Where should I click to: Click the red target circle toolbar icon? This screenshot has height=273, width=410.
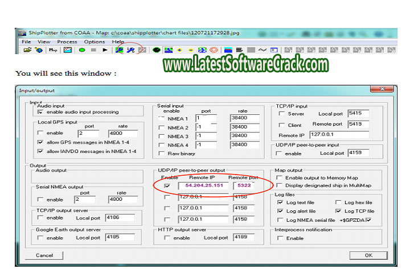214,50
